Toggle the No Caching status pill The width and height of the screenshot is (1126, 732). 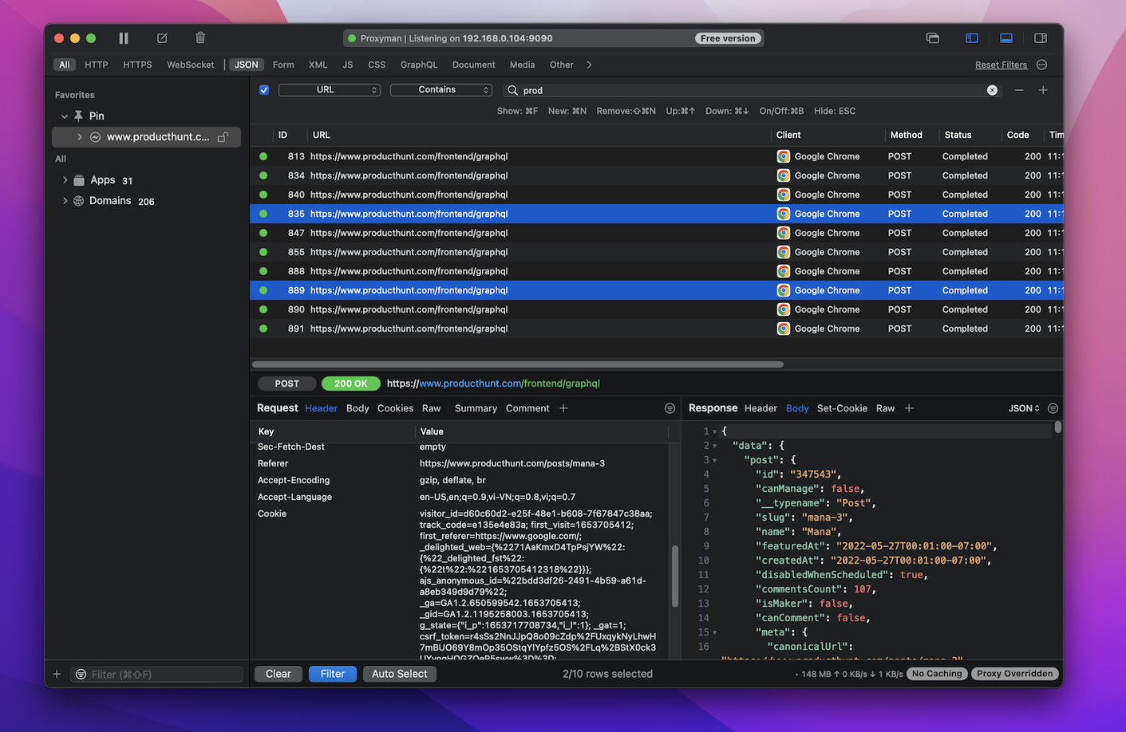937,674
